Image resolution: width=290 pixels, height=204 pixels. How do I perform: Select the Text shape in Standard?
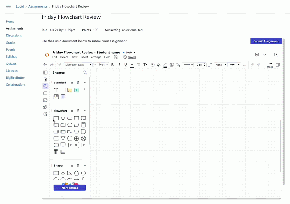point(56,90)
